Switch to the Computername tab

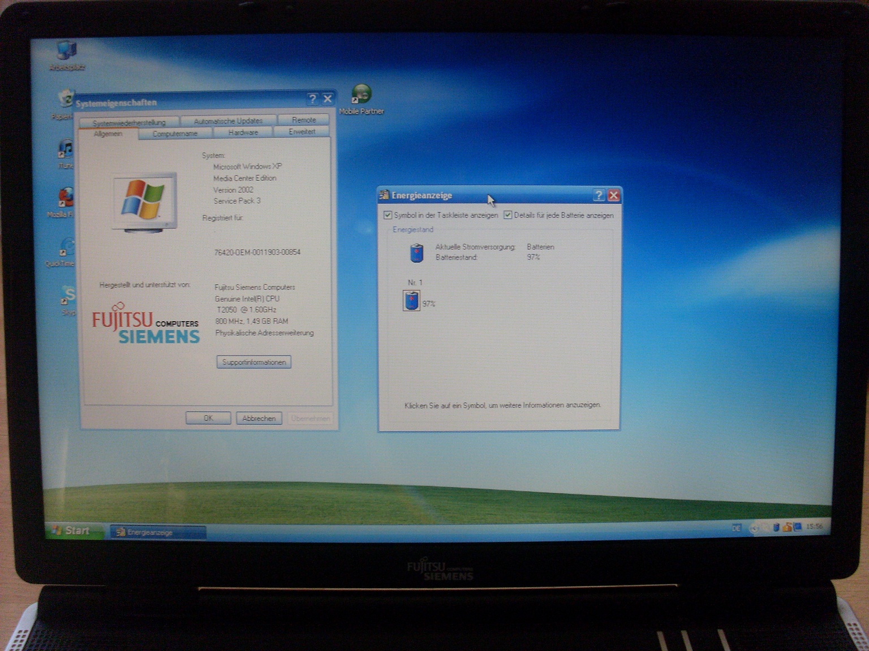[x=175, y=133]
